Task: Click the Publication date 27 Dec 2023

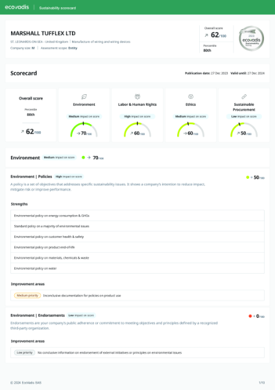Action: click(206, 73)
